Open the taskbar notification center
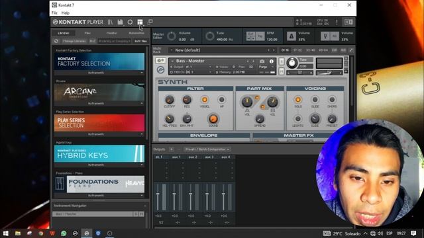 coord(413,233)
